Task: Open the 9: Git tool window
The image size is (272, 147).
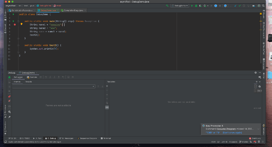Action: 13,138
